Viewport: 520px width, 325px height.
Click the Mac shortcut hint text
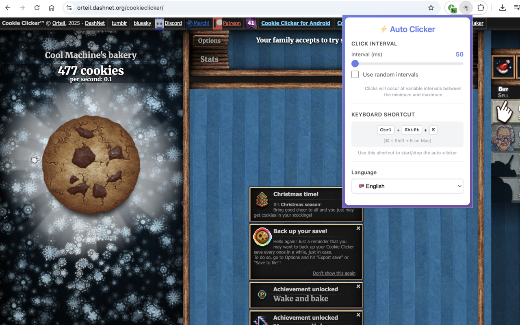coord(407,141)
